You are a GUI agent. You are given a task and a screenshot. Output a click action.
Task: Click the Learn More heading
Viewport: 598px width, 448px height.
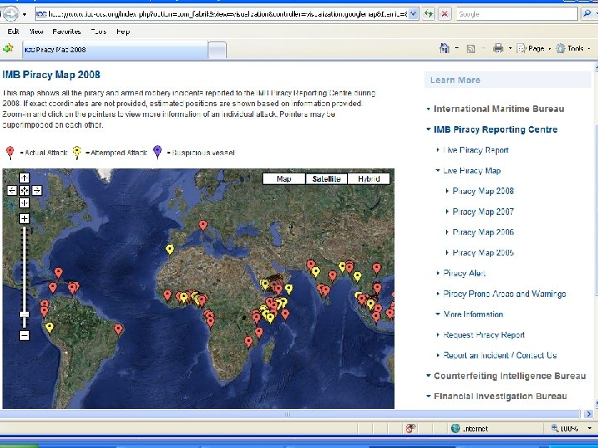click(455, 80)
